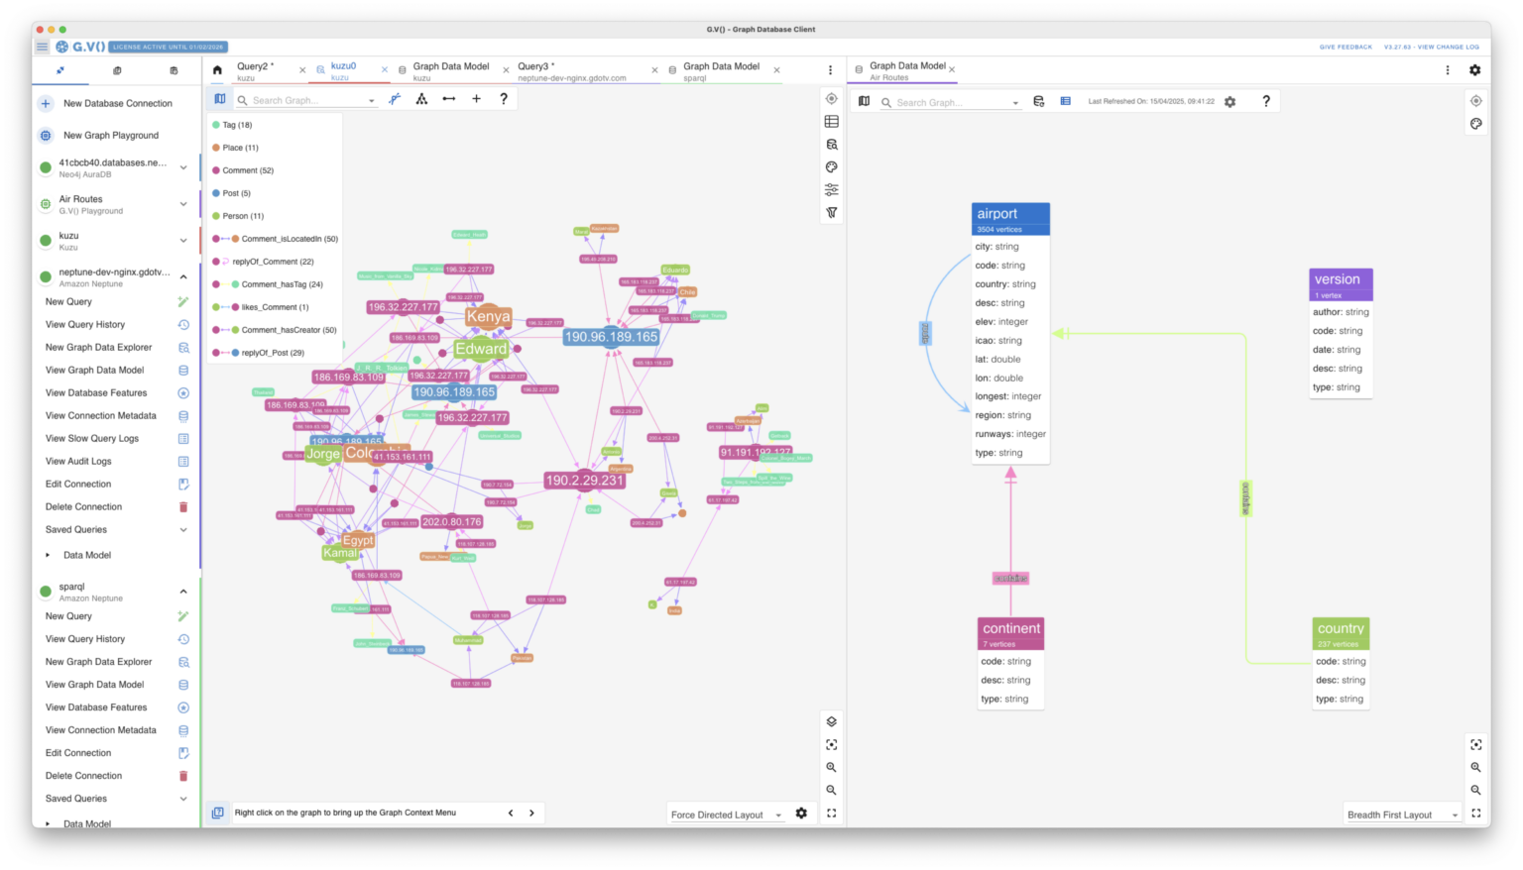Image resolution: width=1523 pixels, height=870 pixels.
Task: Click the search field in kuzu0 graph toolbar
Action: [x=307, y=100]
